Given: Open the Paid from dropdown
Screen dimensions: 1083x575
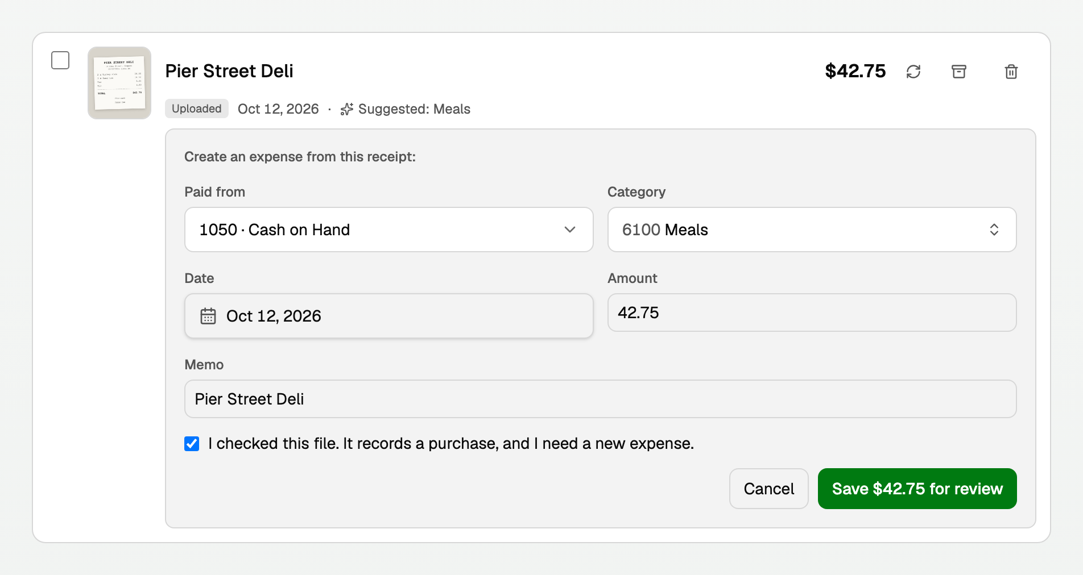Looking at the screenshot, I should [389, 230].
